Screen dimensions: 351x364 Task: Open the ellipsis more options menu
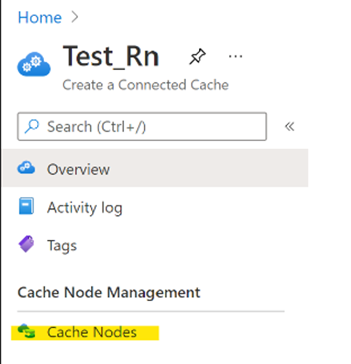point(235,56)
